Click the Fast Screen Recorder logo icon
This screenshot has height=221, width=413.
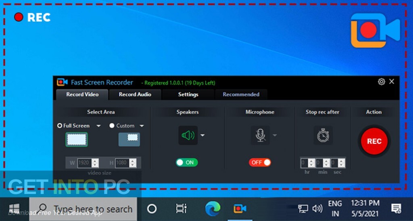click(63, 82)
